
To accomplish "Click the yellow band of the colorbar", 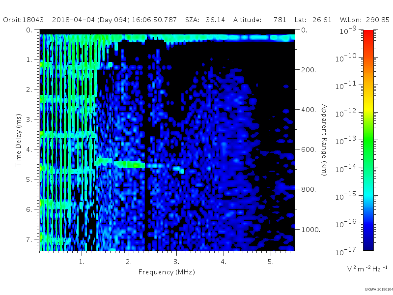I will coord(368,107).
